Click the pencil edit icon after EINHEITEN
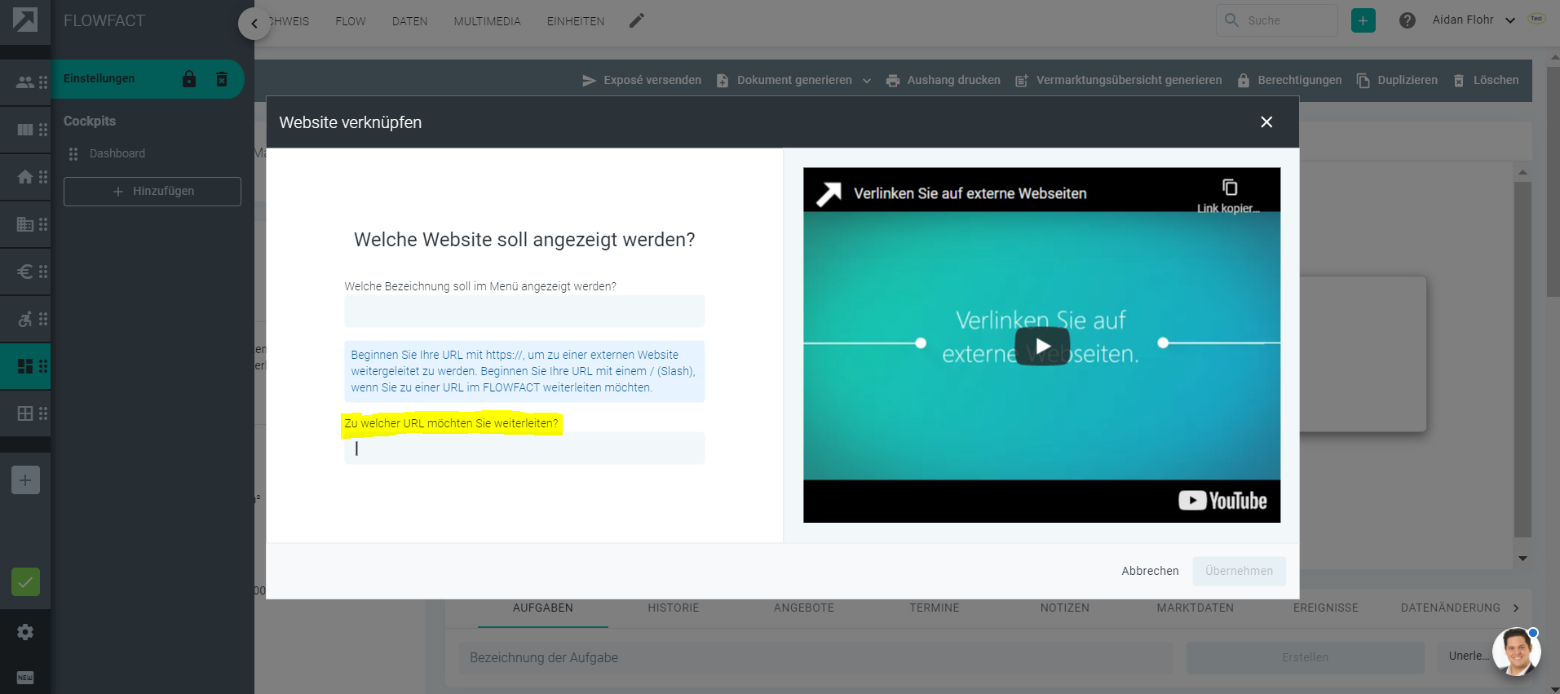The image size is (1560, 694). coord(637,20)
